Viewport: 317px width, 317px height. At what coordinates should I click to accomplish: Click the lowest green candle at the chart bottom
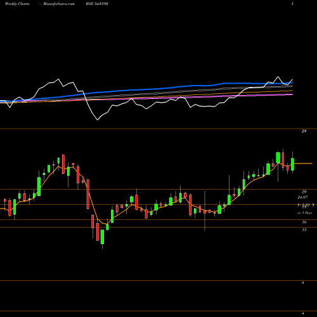(x=102, y=237)
